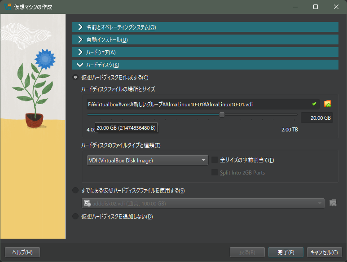
Task: Collapse ハードディスク section
Action: point(205,65)
